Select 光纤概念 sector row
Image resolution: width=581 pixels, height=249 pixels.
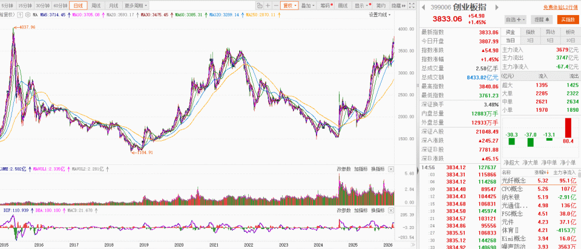(x=539, y=181)
